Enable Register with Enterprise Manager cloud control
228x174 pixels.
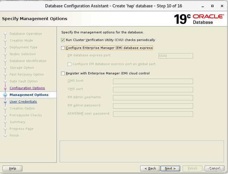point(63,73)
